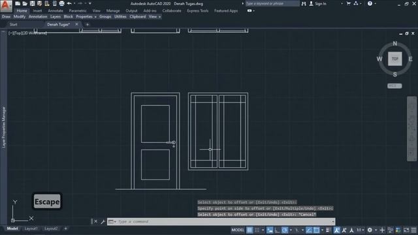Open the Layers panel button
The height and width of the screenshot is (235, 418).
coord(56,16)
